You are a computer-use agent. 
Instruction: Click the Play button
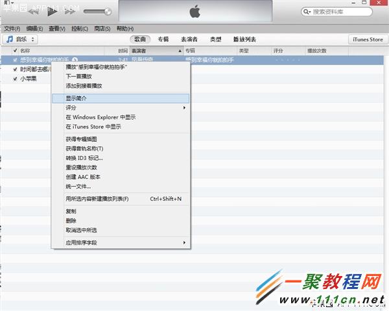point(52,12)
